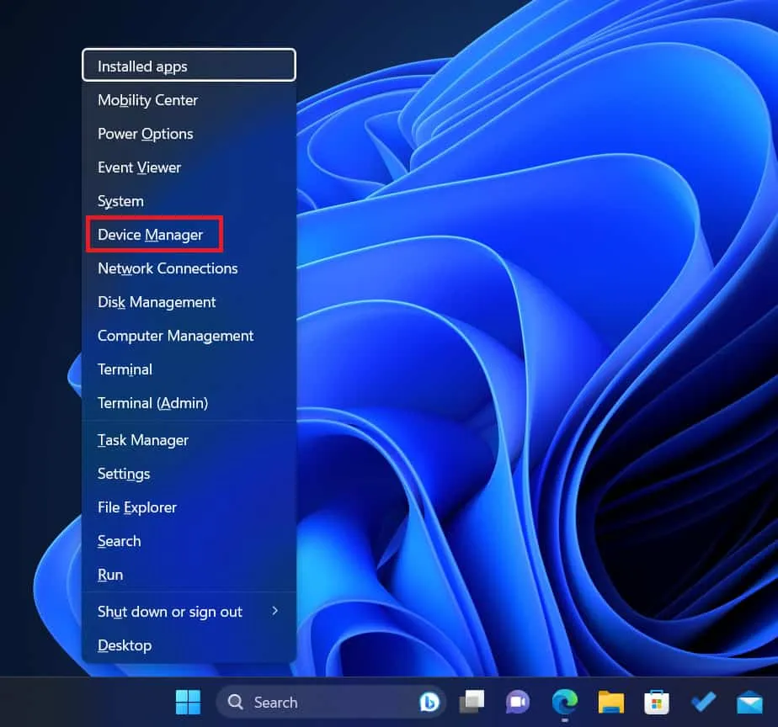778x727 pixels.
Task: Choose Power Options
Action: tap(189, 134)
